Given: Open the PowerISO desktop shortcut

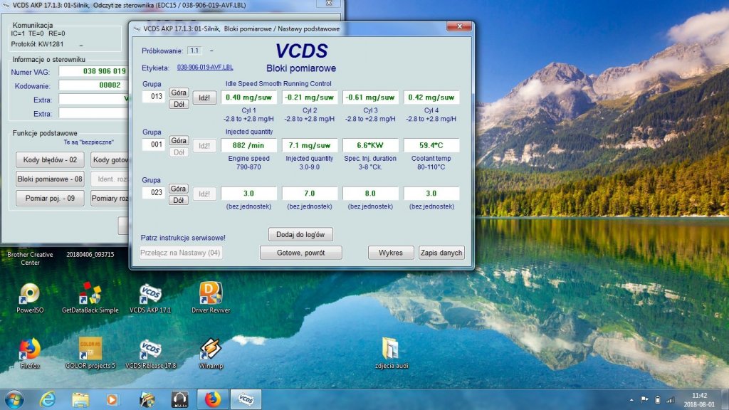Looking at the screenshot, I should tap(30, 298).
